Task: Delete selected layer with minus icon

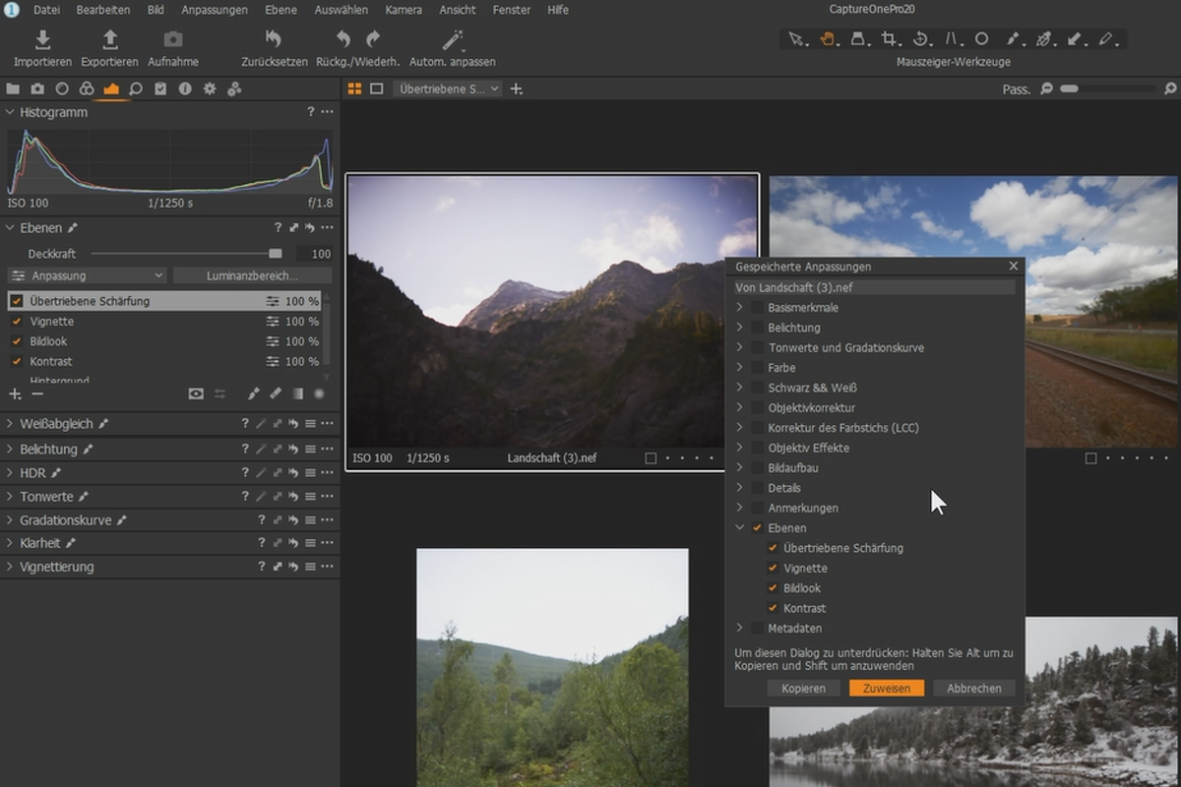Action: point(37,393)
